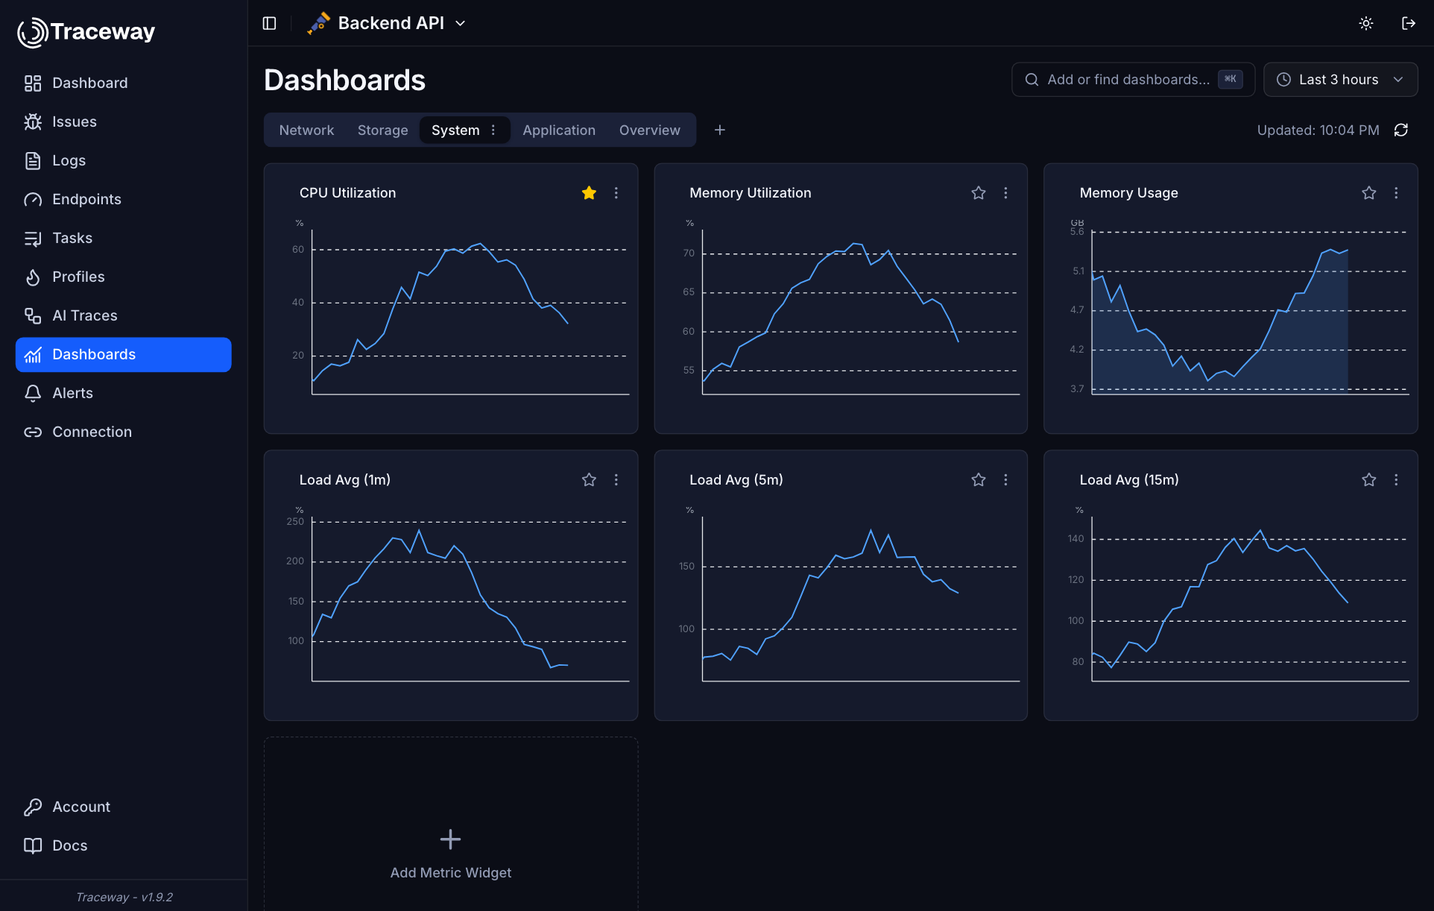Screen dimensions: 1434x911
Task: Click the logout icon
Action: (1408, 23)
